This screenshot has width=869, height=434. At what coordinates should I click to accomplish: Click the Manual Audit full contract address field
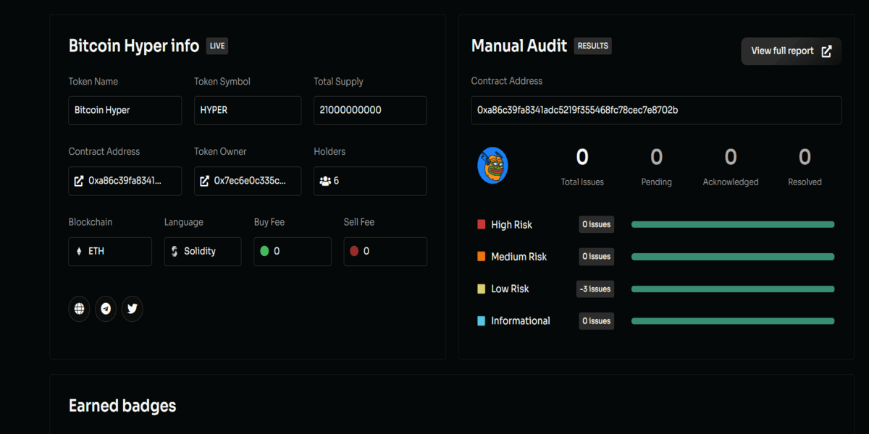tap(656, 110)
